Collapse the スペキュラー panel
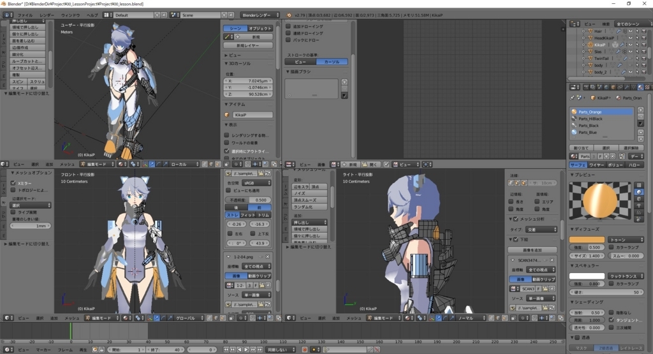The image size is (653, 354). coord(572,265)
